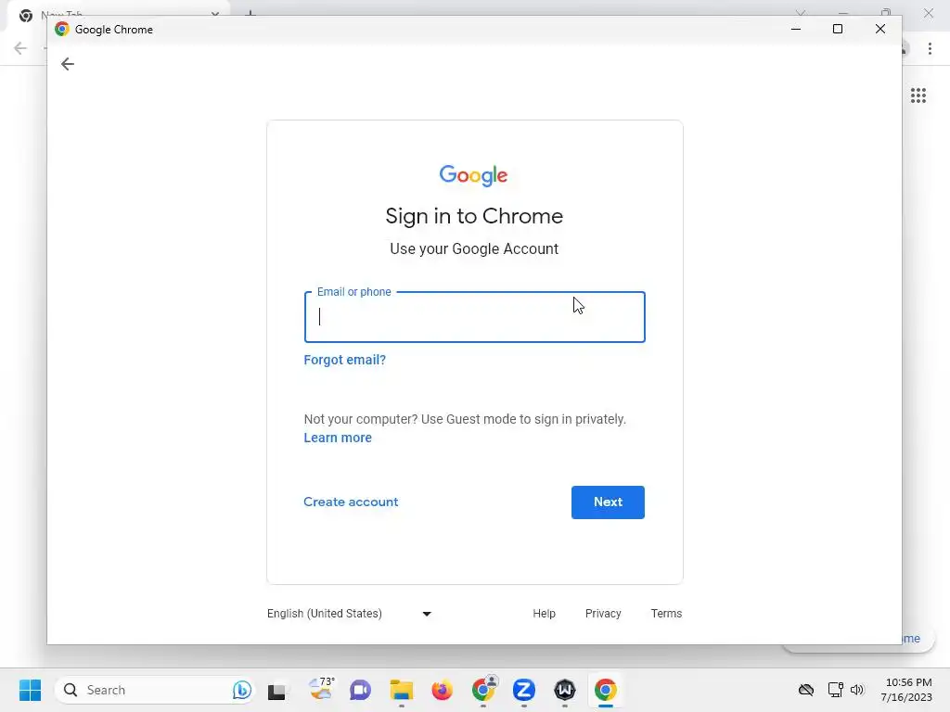Open the Google apps grid icon
The width and height of the screenshot is (950, 712).
[x=918, y=95]
